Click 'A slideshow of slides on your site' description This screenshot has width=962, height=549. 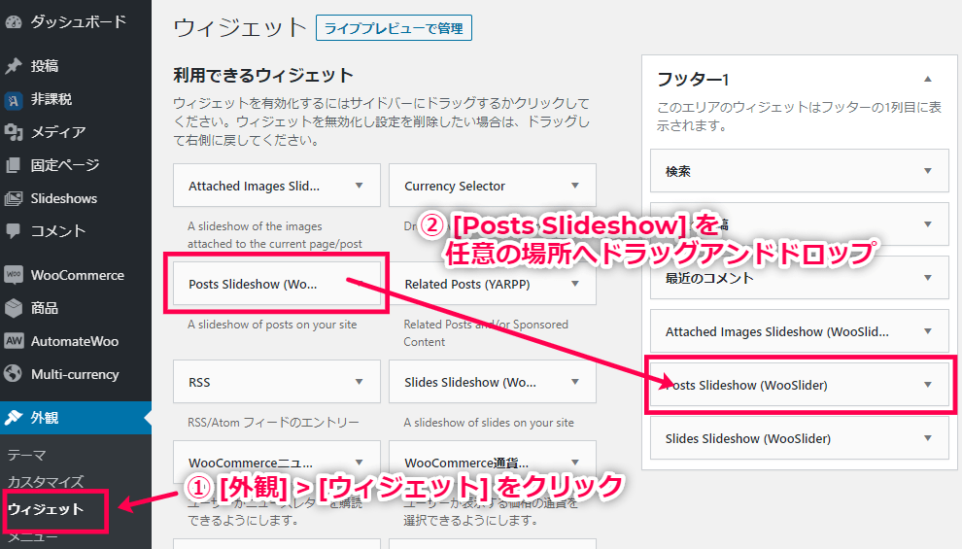[x=489, y=422]
